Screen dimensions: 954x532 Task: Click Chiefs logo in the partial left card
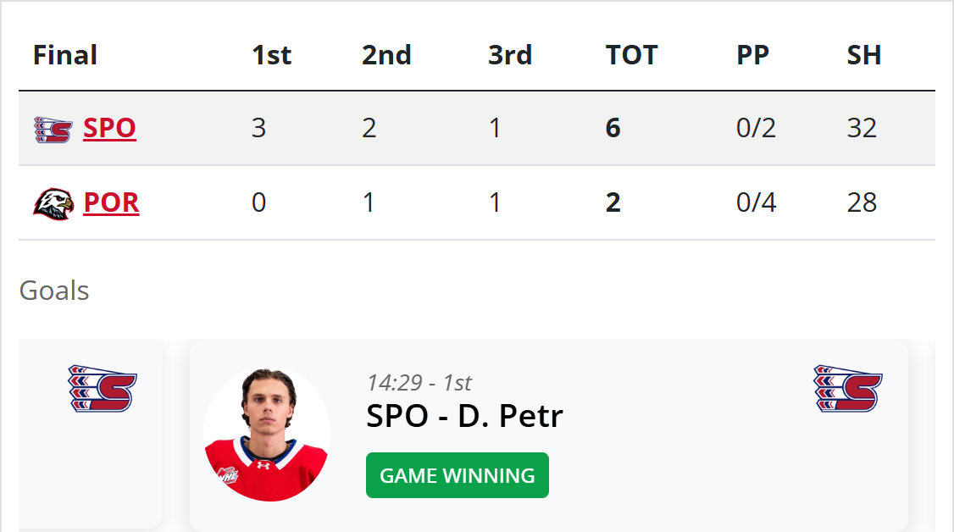coord(103,389)
